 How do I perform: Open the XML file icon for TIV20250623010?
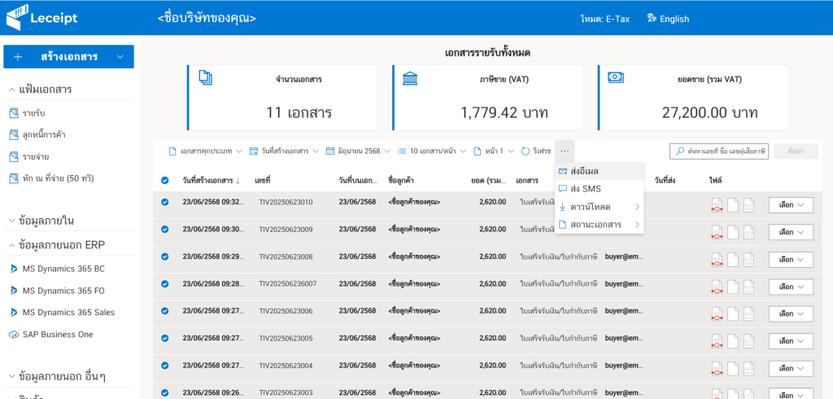click(x=748, y=205)
